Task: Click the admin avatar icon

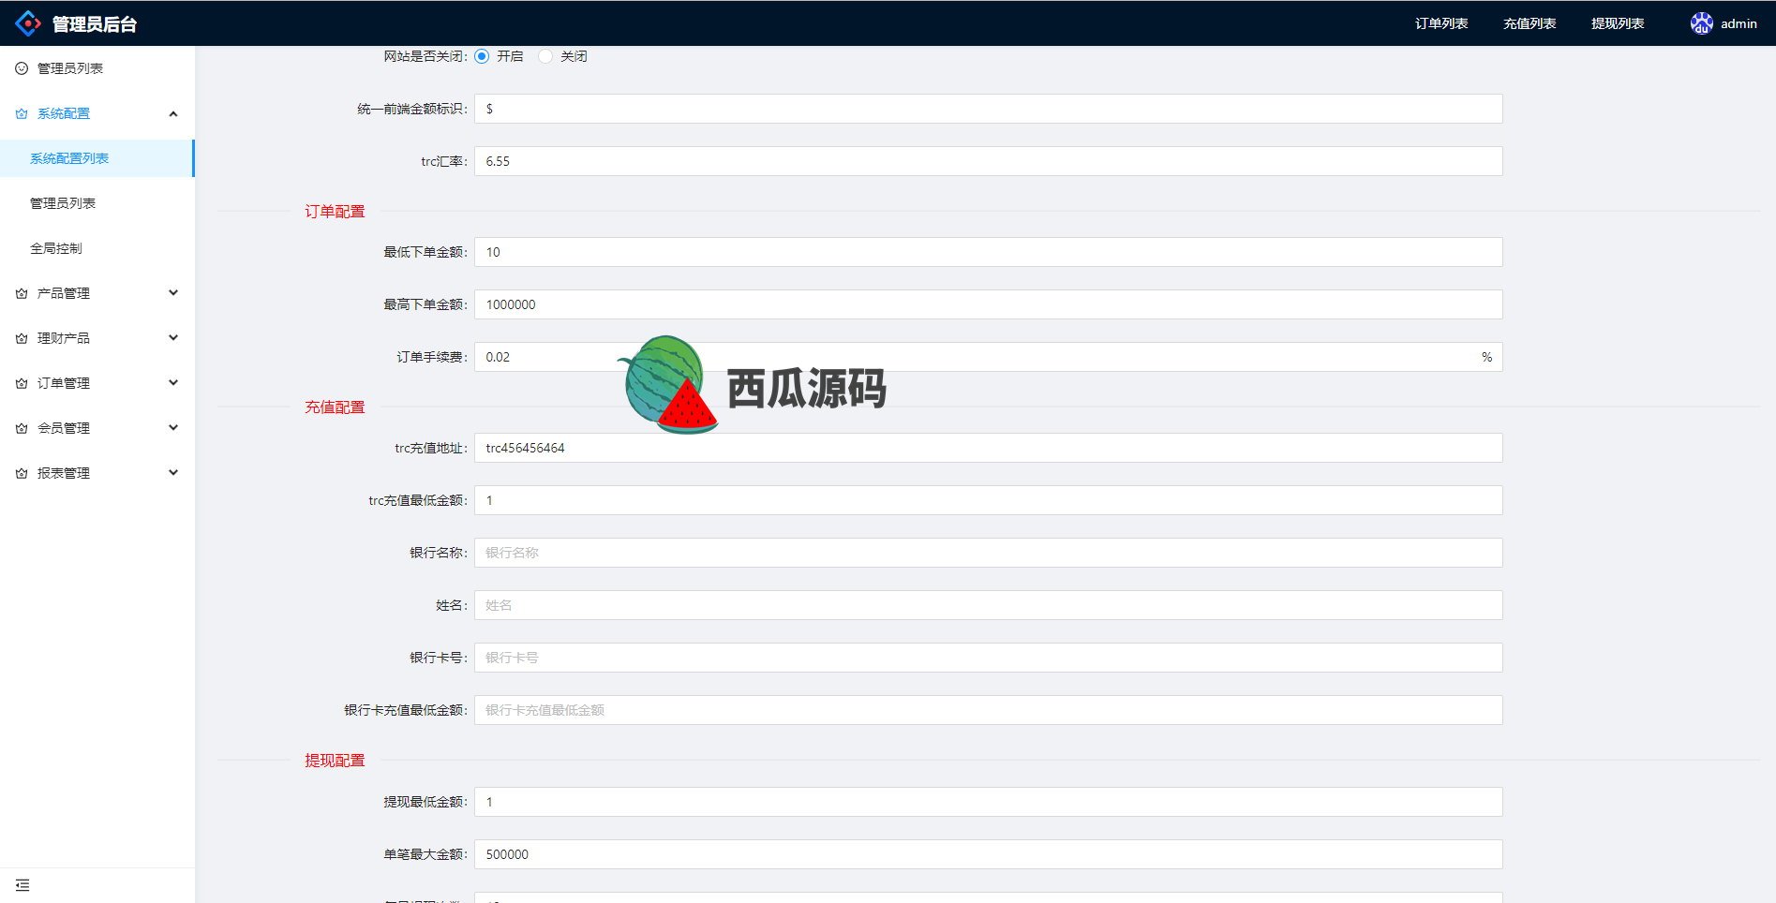Action: (1701, 23)
